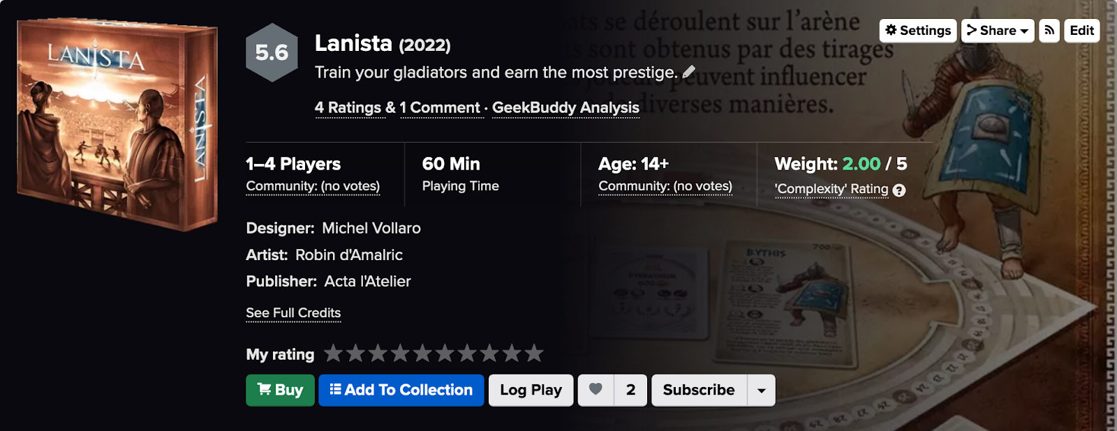
Task: Open the Share dropdown menu
Action: point(997,31)
